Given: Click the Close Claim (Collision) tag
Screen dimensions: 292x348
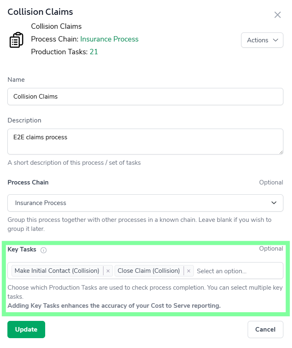Looking at the screenshot, I should (x=149, y=271).
